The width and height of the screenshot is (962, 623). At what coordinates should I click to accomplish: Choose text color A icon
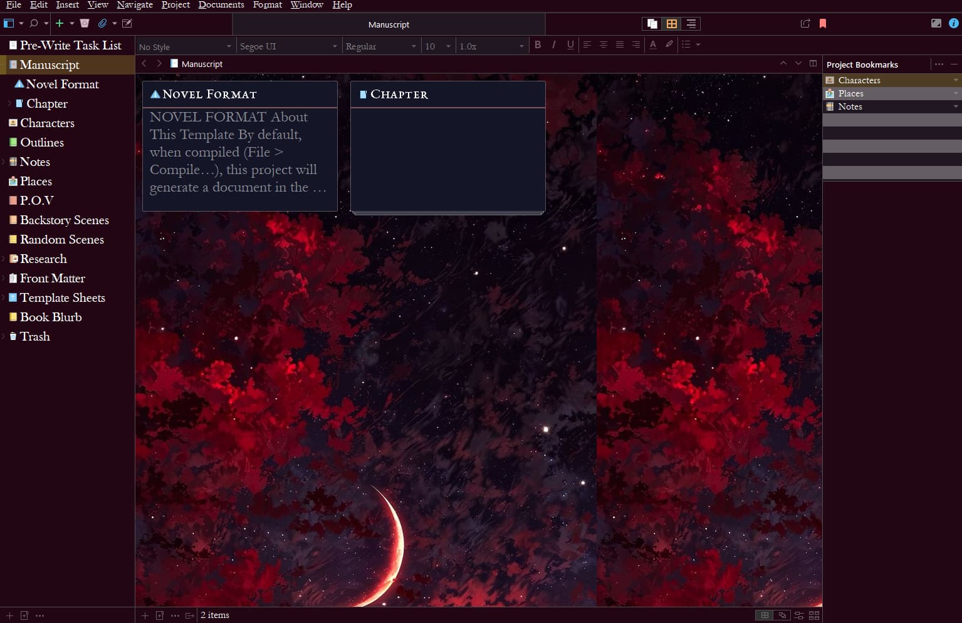(653, 44)
